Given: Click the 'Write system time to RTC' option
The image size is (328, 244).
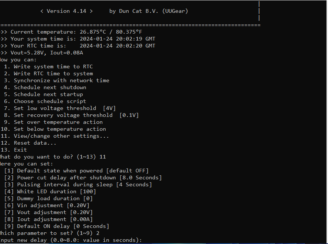Looking at the screenshot, I should click(x=53, y=66).
